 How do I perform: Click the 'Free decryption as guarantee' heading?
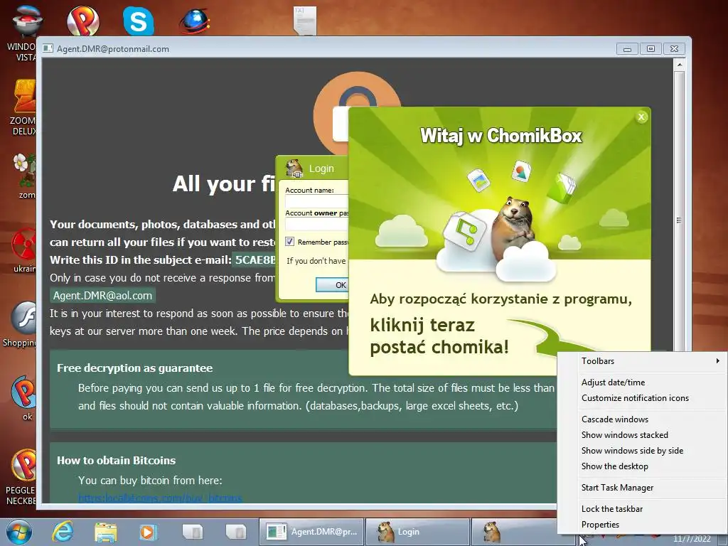[x=134, y=368]
